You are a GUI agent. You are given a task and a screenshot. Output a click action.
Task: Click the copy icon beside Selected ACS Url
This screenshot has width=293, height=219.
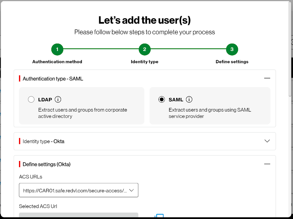tap(159, 216)
